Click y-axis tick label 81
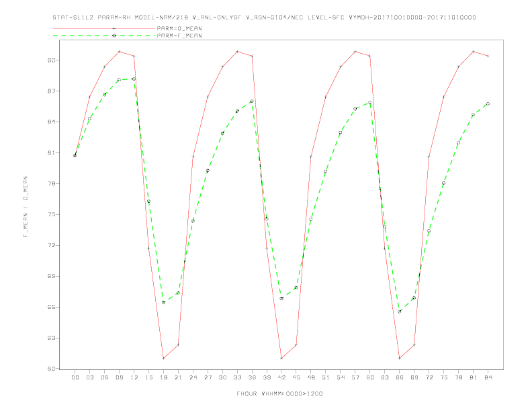 click(51, 153)
